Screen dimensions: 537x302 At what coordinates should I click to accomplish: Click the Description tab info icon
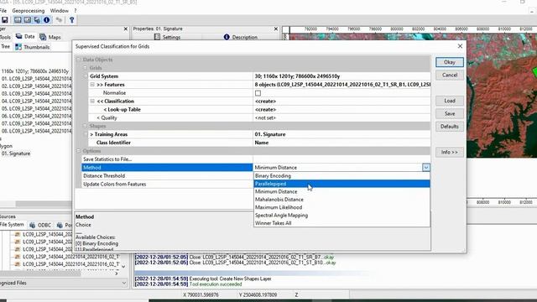[227, 37]
